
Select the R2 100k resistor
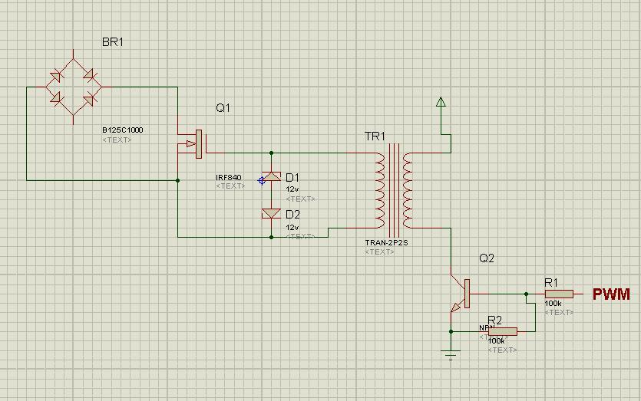[x=503, y=331]
